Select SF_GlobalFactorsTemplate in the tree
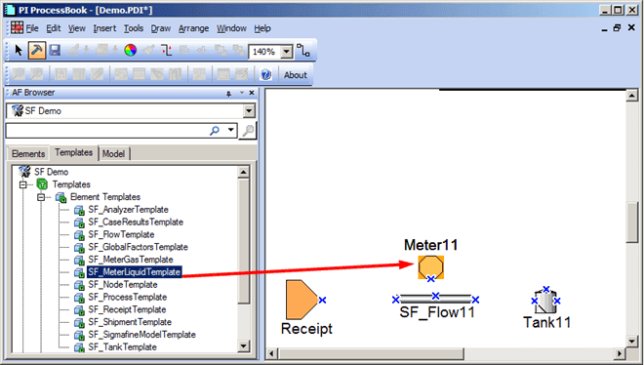644x365 pixels. tap(138, 247)
